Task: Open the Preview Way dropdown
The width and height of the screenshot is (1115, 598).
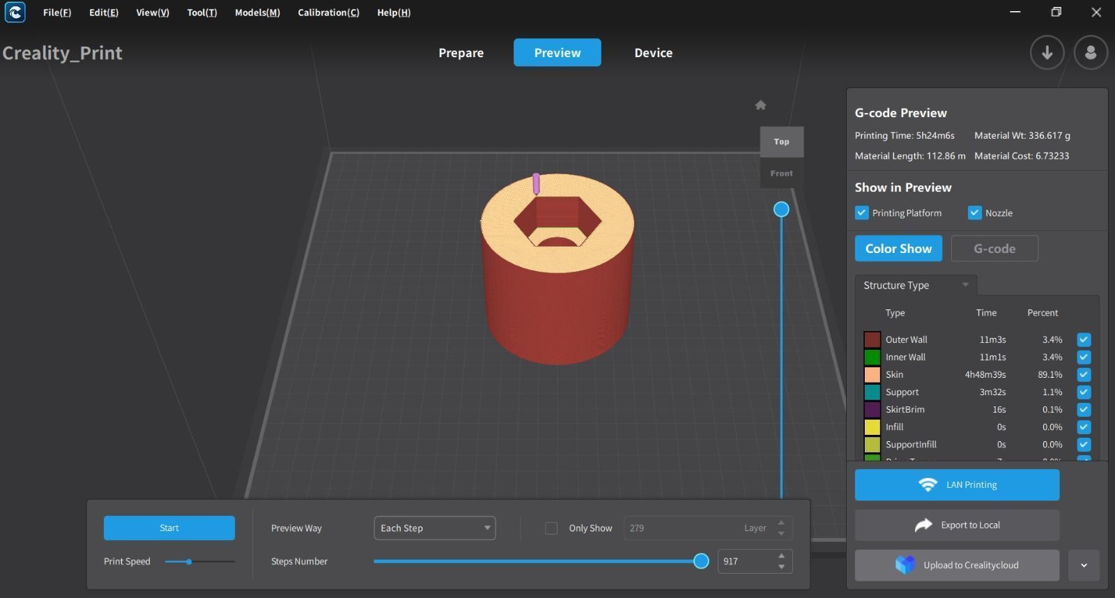Action: tap(434, 528)
